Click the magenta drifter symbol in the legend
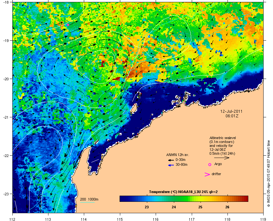 click(x=207, y=175)
